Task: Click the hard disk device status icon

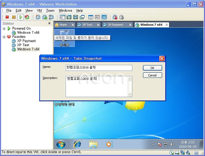Action: pyautogui.click(x=177, y=153)
